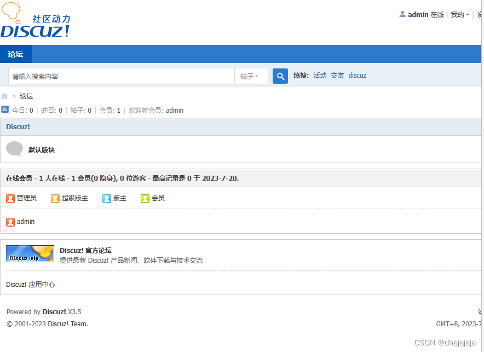This screenshot has width=484, height=352.
Task: Open the 帖子 search type dropdown
Action: (x=251, y=76)
